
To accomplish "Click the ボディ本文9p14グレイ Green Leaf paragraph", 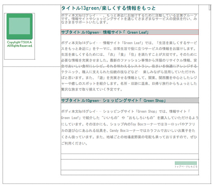I will pyautogui.click(x=129, y=66).
